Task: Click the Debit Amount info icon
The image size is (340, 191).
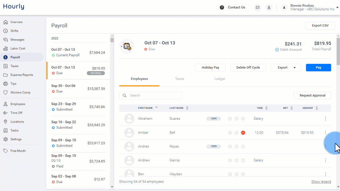Action: [277, 50]
